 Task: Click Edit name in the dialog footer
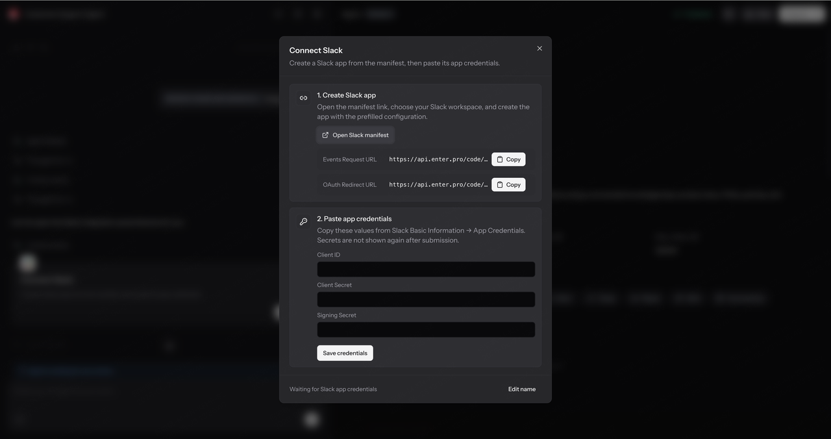(x=522, y=389)
